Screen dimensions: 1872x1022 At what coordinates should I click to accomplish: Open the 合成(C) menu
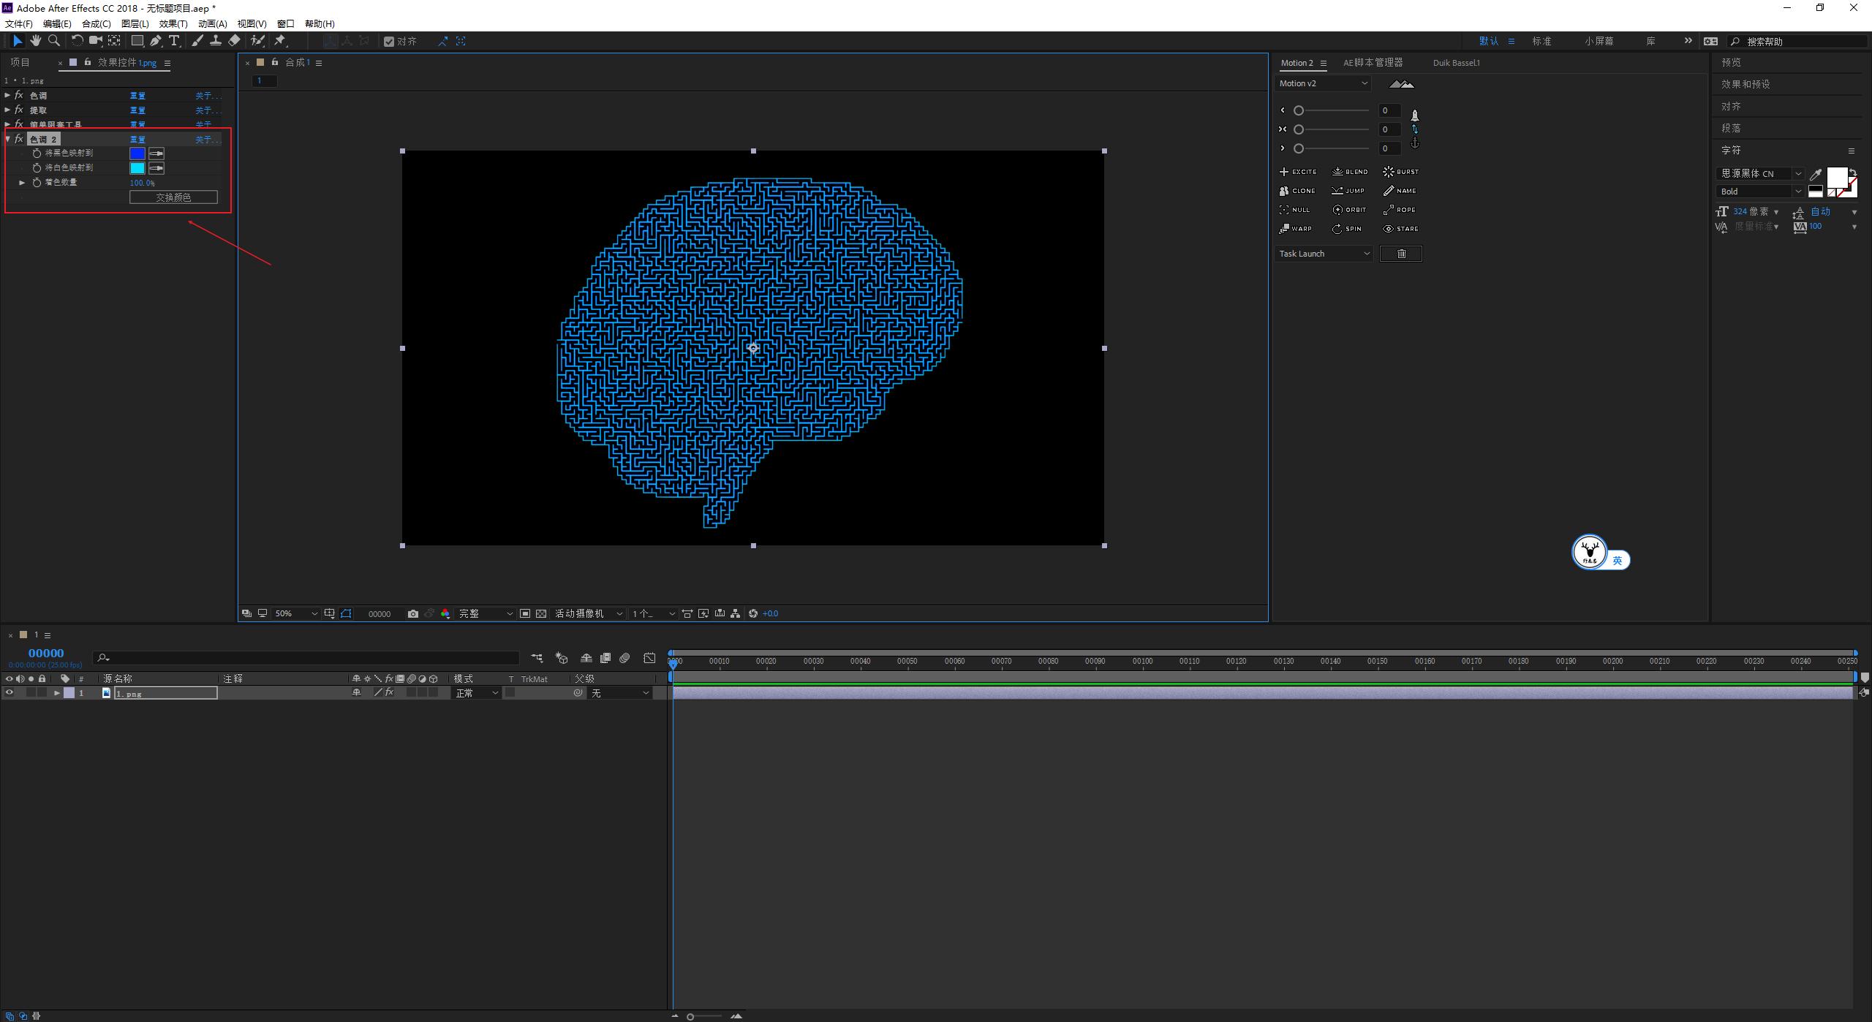click(97, 24)
